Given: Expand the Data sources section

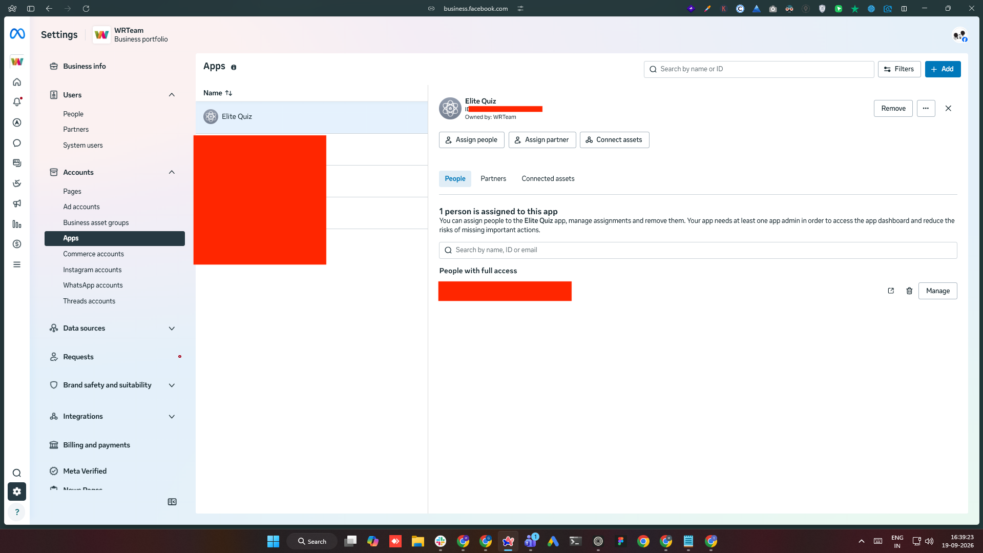Looking at the screenshot, I should [172, 328].
